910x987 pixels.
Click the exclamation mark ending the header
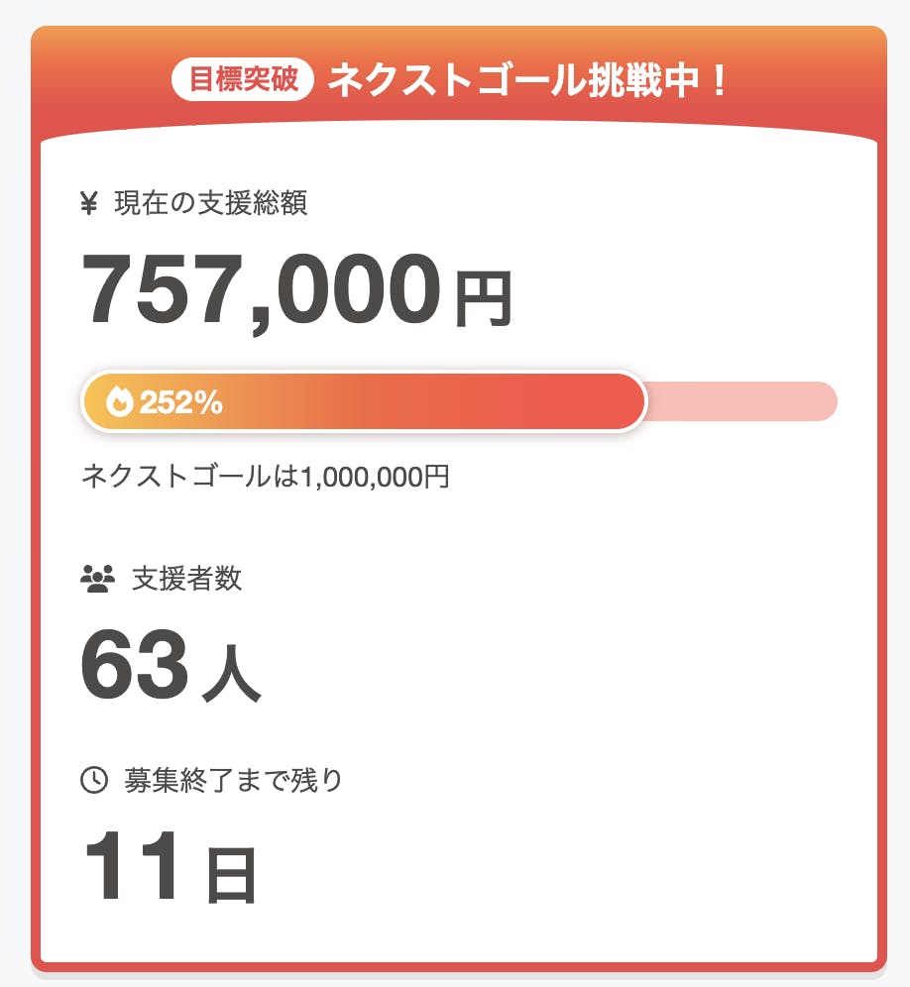pyautogui.click(x=719, y=81)
